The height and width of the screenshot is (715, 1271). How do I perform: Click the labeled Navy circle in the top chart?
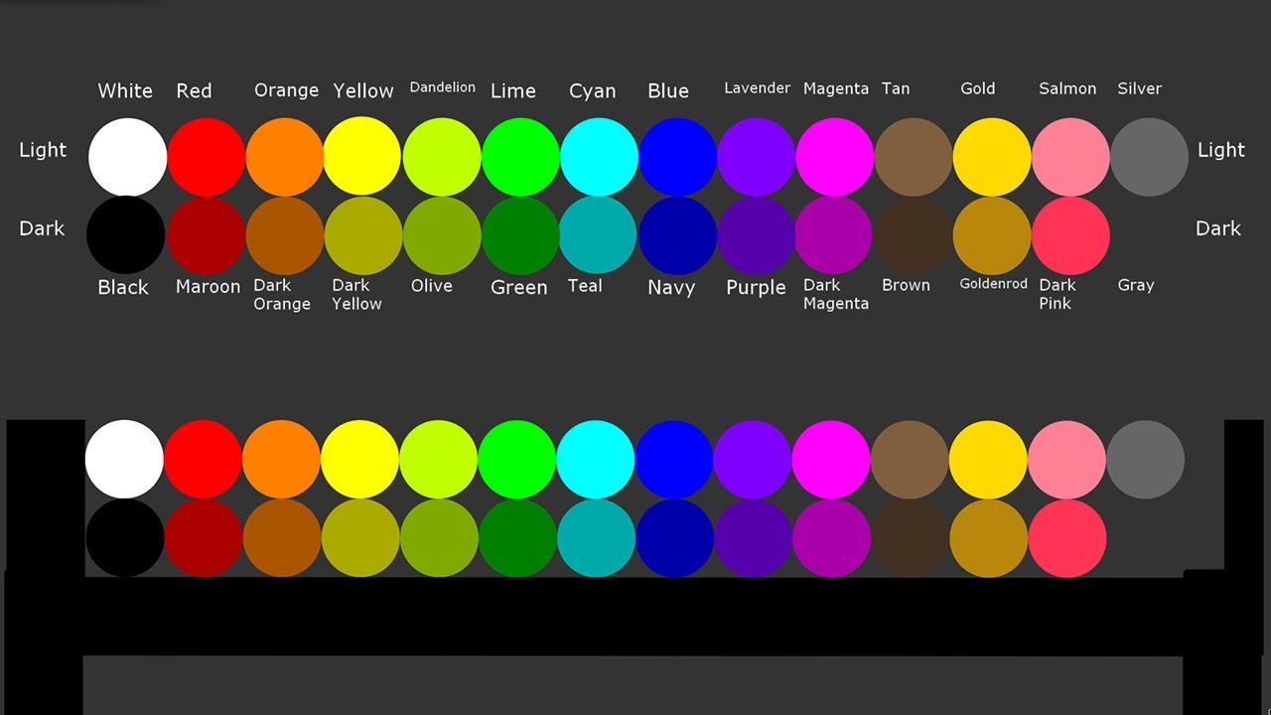pos(677,235)
